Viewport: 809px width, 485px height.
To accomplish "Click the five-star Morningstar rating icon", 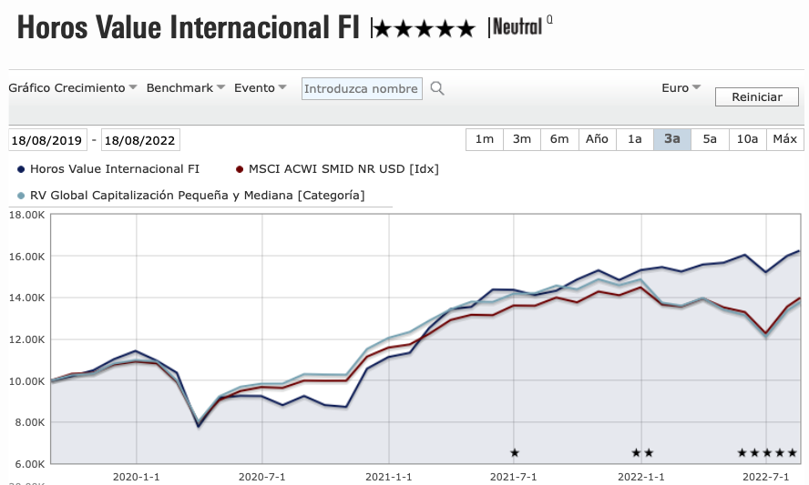I will click(425, 29).
